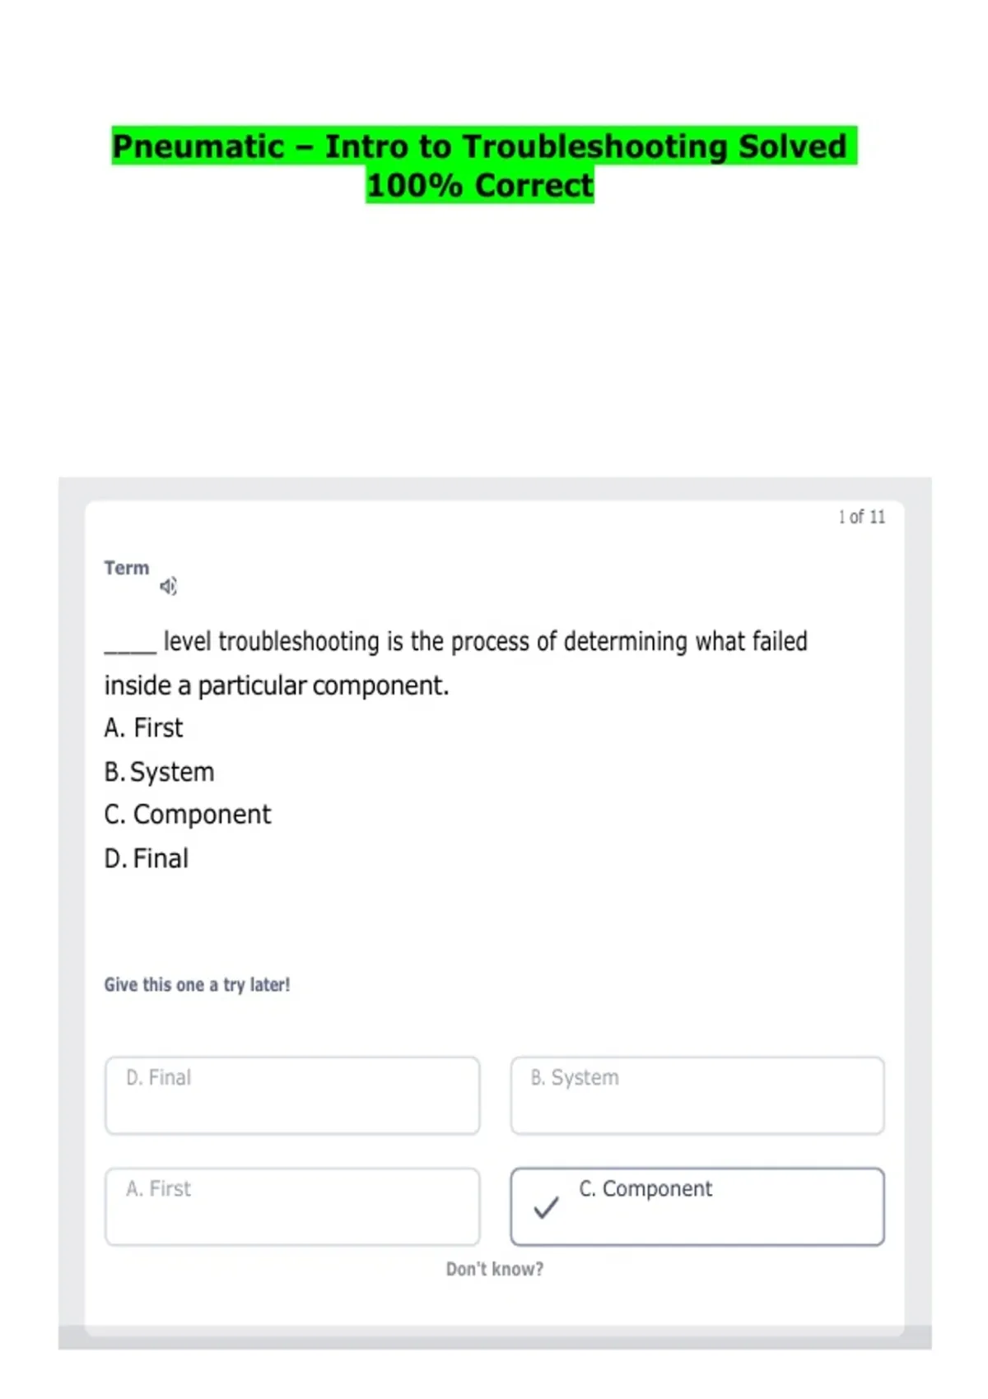
Task: Click the words inside a particular component
Action: (x=277, y=686)
